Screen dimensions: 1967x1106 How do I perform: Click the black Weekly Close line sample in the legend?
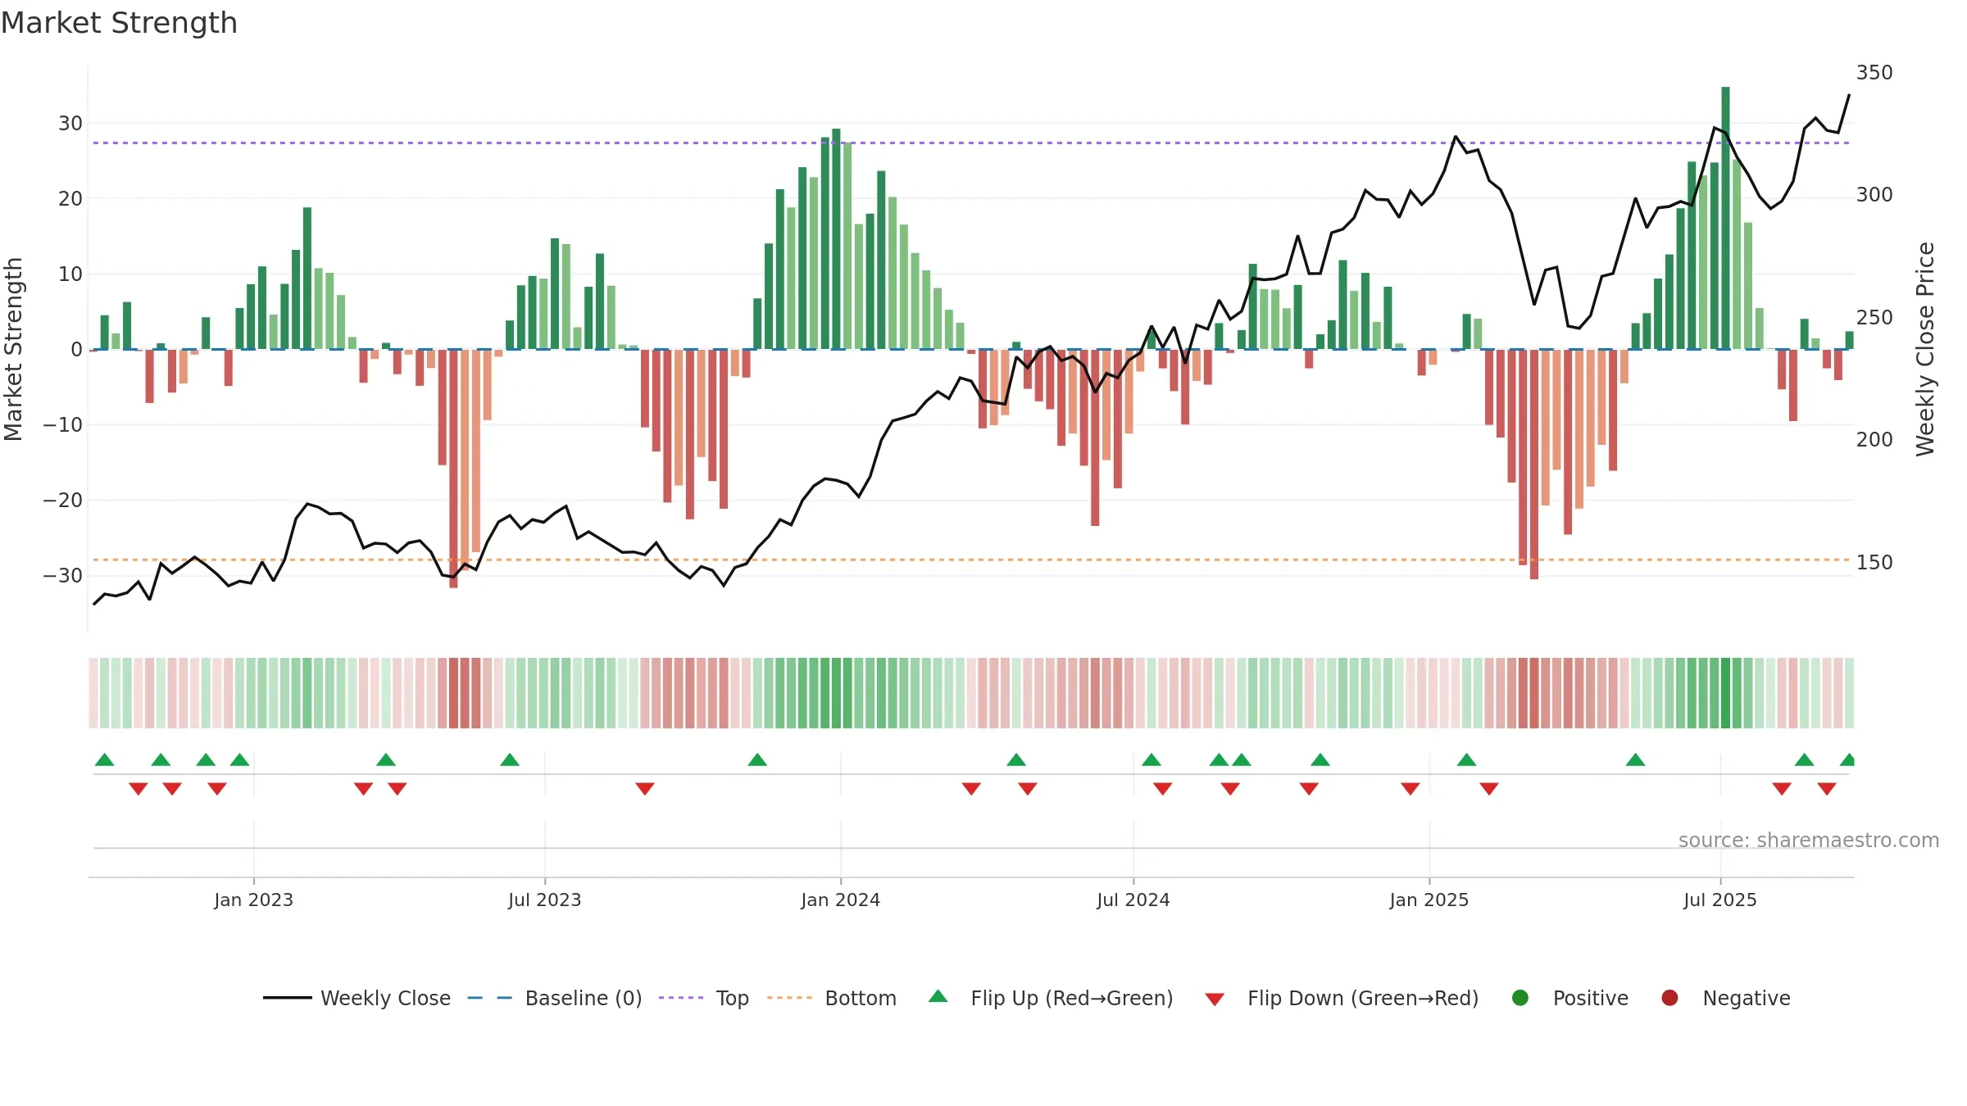click(x=287, y=998)
